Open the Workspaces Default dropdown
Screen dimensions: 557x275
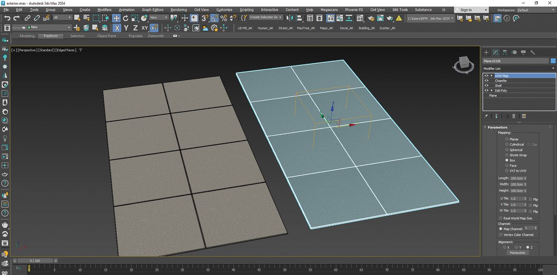[x=536, y=10]
